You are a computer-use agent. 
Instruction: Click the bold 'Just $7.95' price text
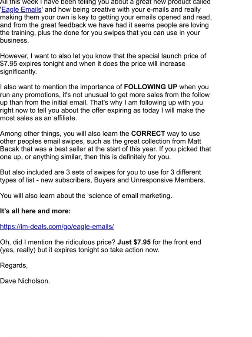pyautogui.click(x=134, y=242)
